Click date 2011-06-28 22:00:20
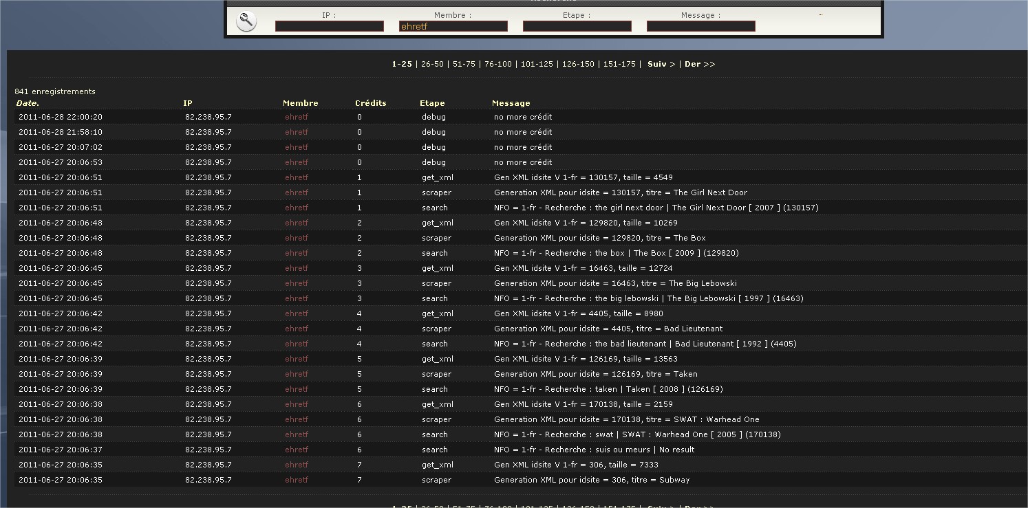This screenshot has width=1028, height=508. click(61, 117)
